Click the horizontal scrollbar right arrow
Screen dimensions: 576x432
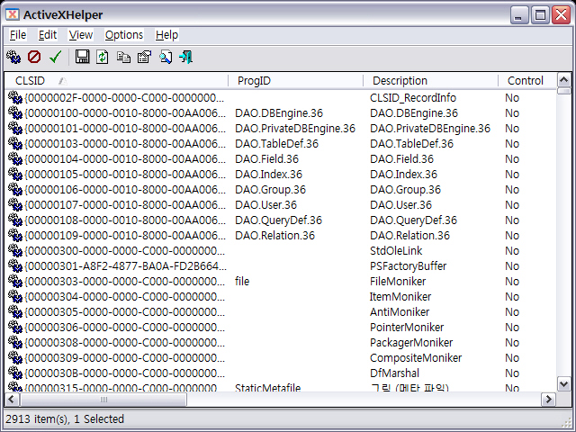(549, 400)
